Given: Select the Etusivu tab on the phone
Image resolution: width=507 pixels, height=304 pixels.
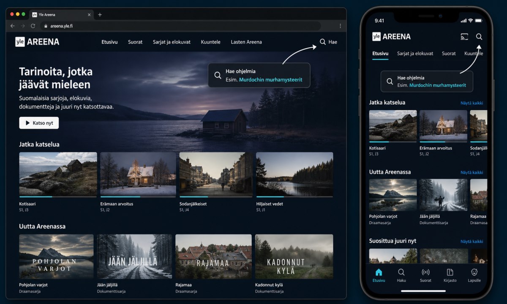Looking at the screenshot, I should point(380,54).
